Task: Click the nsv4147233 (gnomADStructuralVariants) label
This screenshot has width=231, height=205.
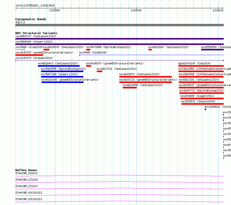Action: tap(148, 80)
